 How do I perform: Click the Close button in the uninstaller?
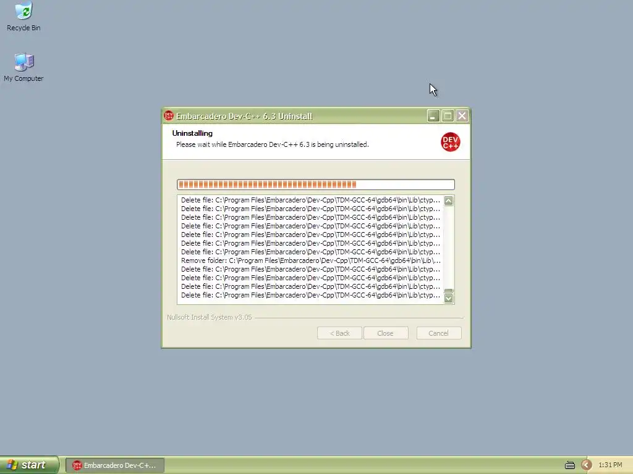[x=386, y=333]
